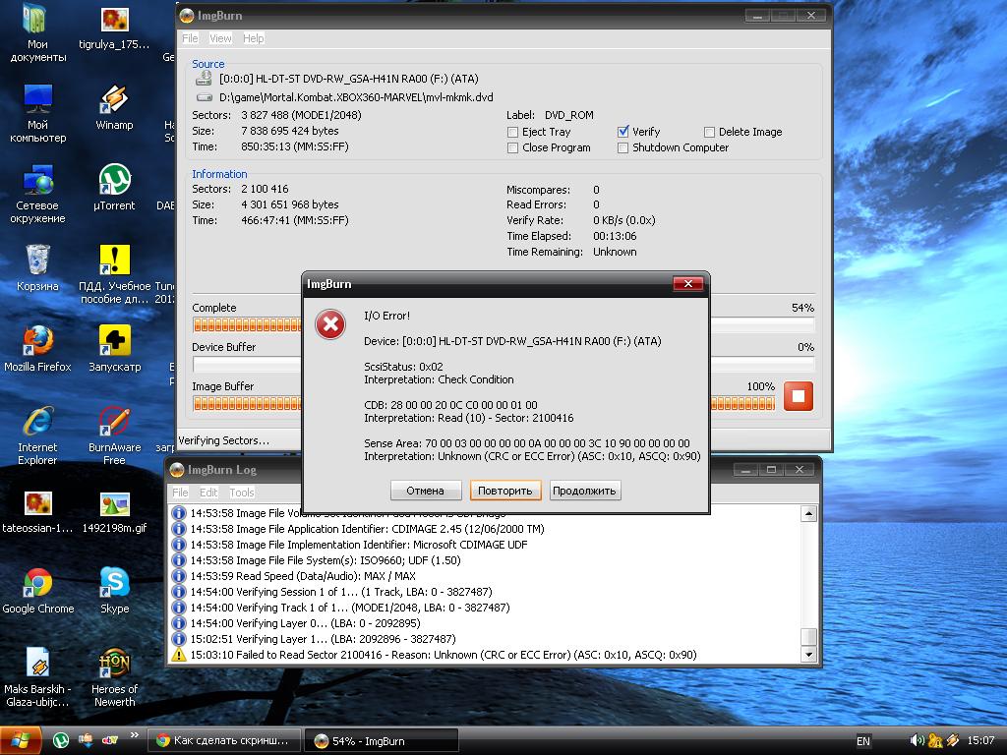Switch to Chrome taskbar window button

pyautogui.click(x=223, y=741)
